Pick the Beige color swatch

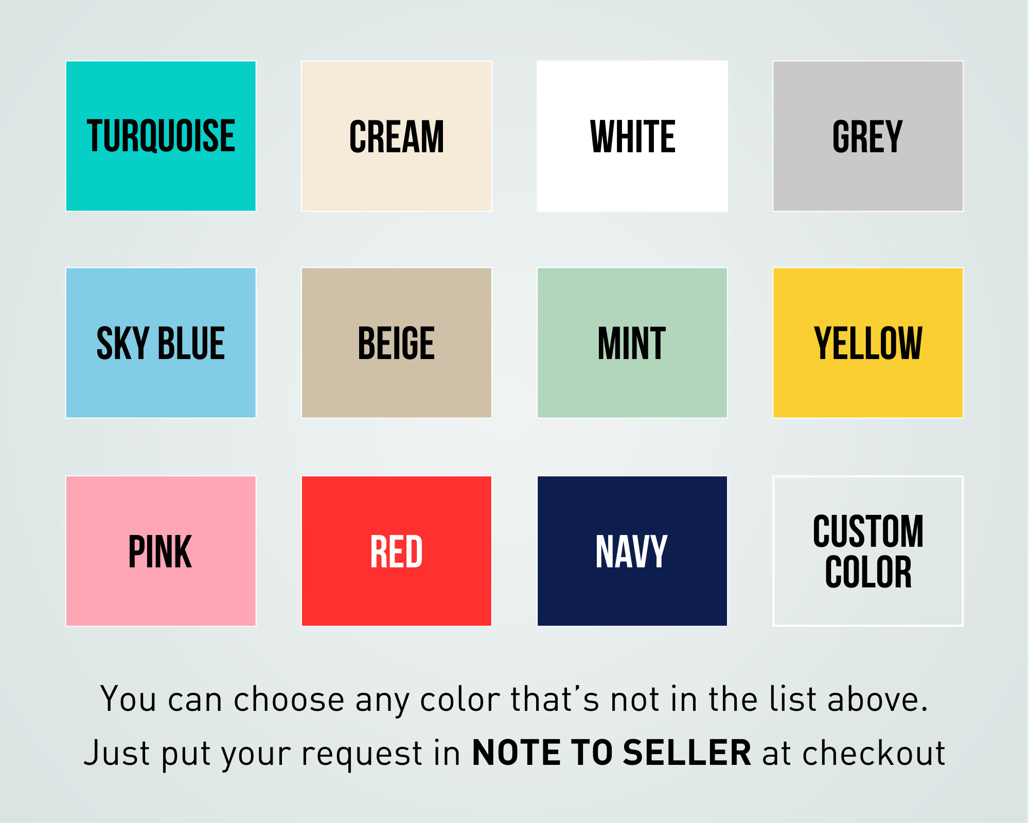click(x=397, y=343)
